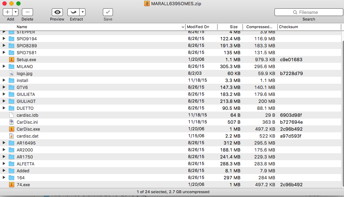The image size is (344, 197).
Task: Select the cardisc.dat file icon
Action: [11, 136]
